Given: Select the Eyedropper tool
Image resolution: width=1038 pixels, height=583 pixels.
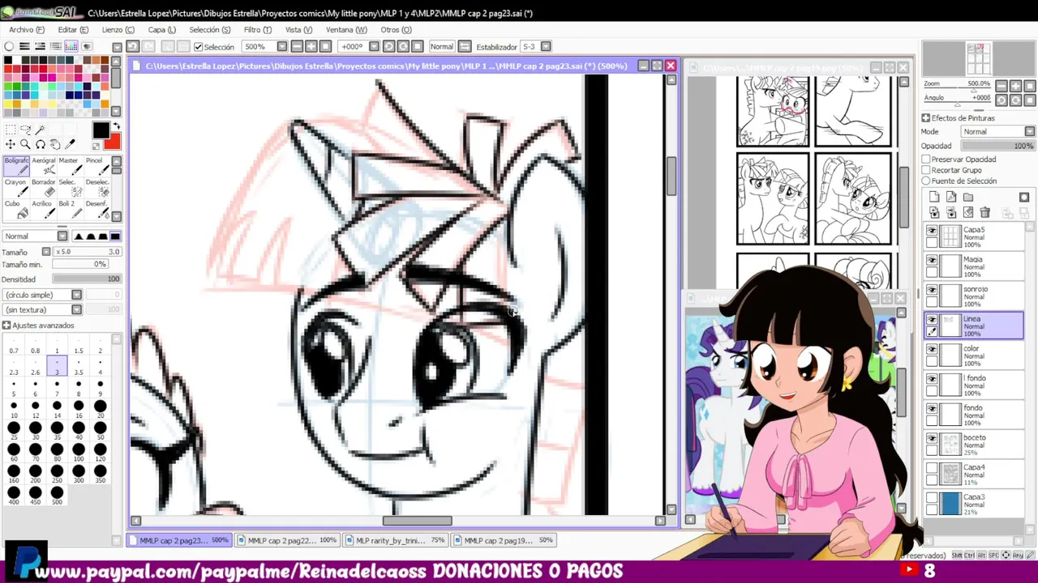Looking at the screenshot, I should pos(70,145).
